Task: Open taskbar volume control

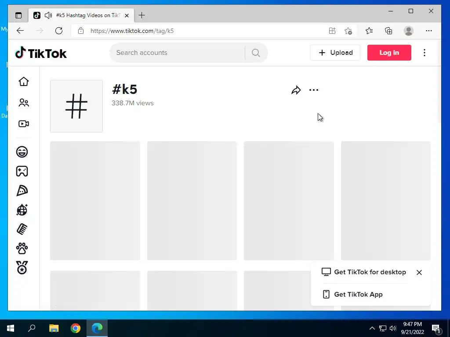Action: click(x=393, y=328)
